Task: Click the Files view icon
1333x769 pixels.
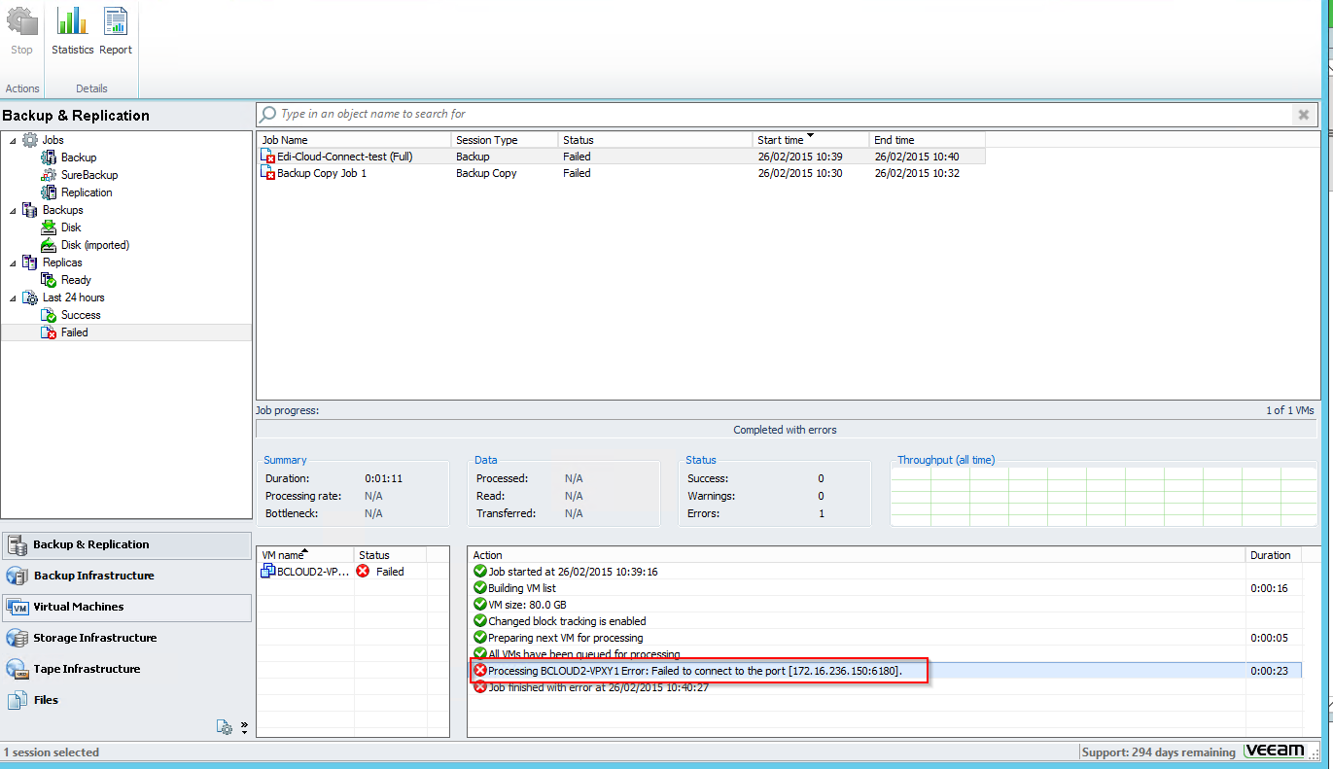Action: coord(17,700)
